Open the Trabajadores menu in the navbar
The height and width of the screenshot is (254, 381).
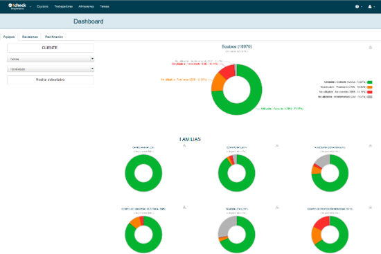[x=64, y=6]
